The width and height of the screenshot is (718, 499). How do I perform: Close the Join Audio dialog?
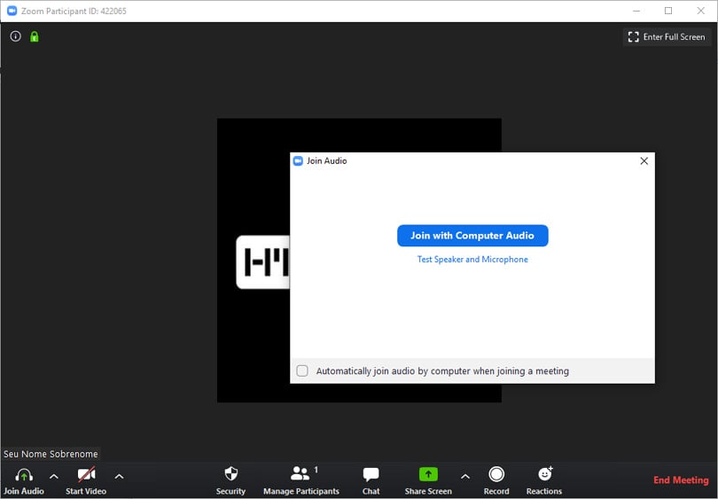coord(644,160)
